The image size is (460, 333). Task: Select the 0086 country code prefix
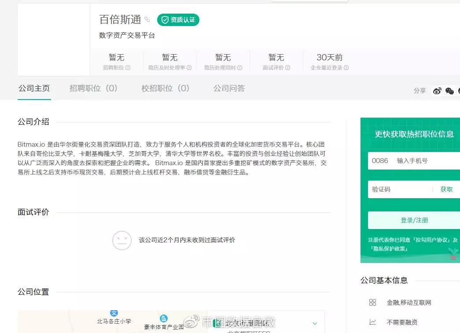[380, 161]
